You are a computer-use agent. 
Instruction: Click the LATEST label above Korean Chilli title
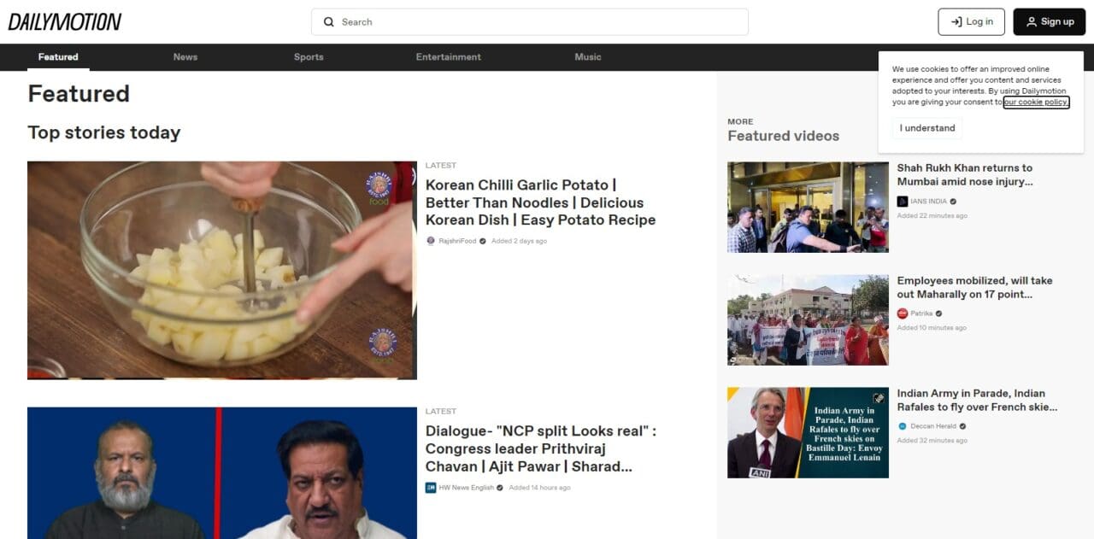[441, 166]
